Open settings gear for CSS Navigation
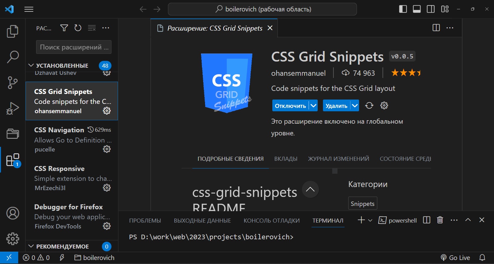494x264 pixels. 107,149
